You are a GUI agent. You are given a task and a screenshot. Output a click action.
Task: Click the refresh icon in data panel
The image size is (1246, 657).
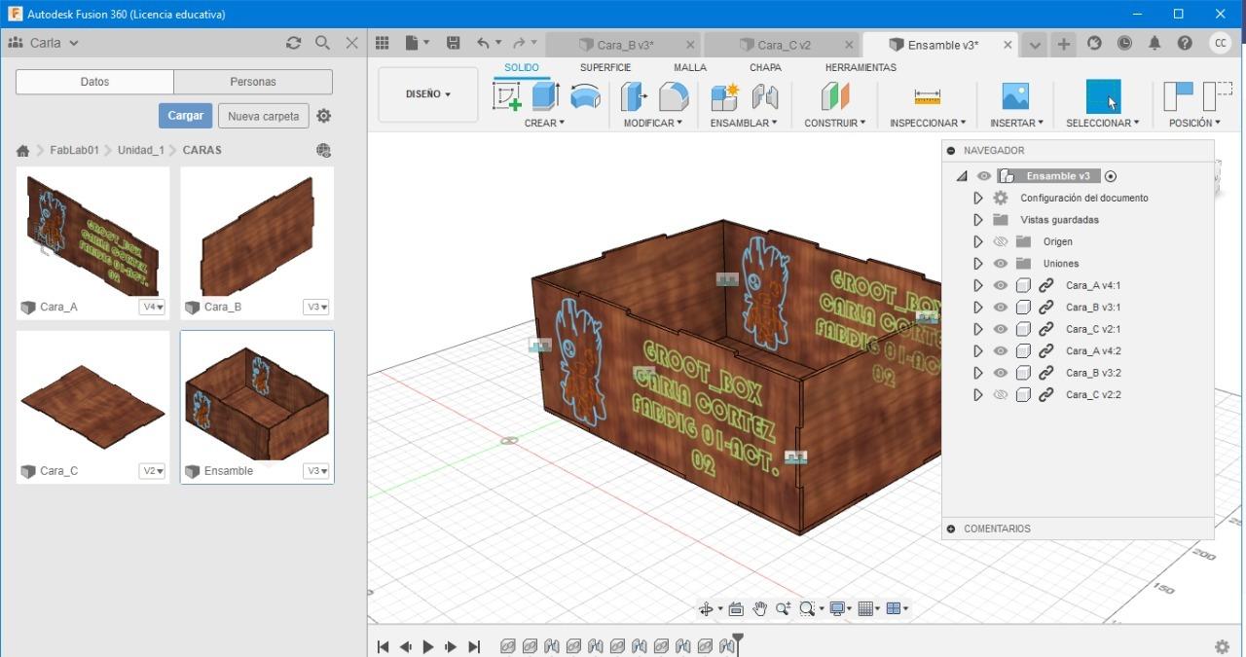pyautogui.click(x=293, y=43)
